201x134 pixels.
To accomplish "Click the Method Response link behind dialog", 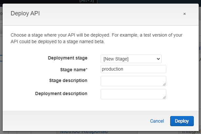I will pos(84,131).
